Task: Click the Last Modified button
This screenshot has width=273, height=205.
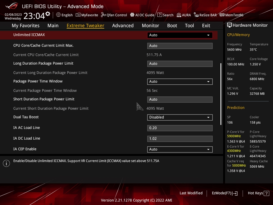Action: [x=191, y=193]
